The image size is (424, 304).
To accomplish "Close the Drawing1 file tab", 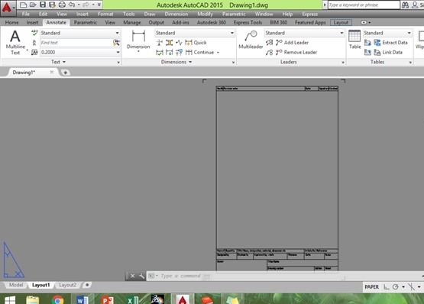I will [51, 73].
